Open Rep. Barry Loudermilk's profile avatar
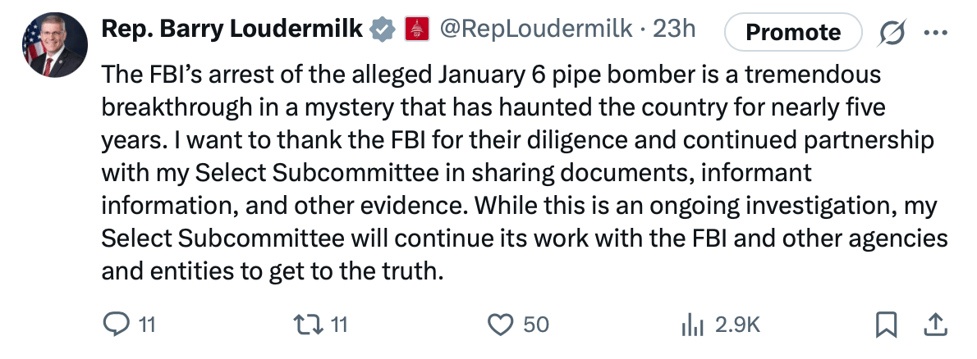Viewport: 977px width, 359px height. pyautogui.click(x=53, y=45)
